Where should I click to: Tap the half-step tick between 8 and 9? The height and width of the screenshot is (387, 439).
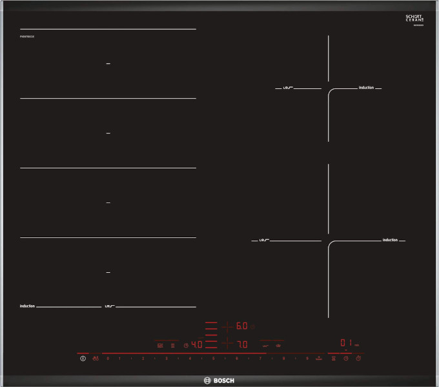pos(296,359)
